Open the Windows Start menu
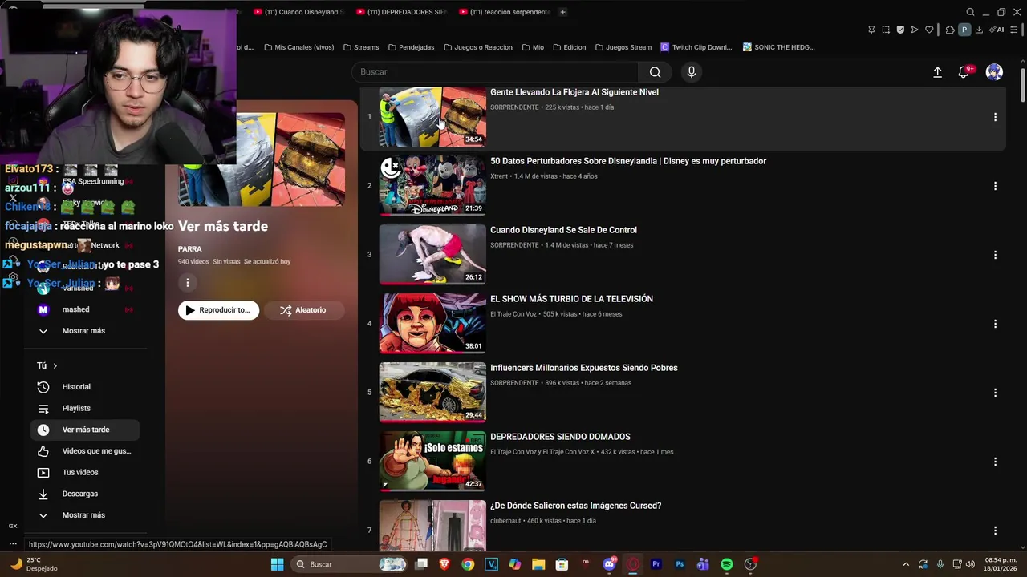Viewport: 1027px width, 577px height. [277, 564]
